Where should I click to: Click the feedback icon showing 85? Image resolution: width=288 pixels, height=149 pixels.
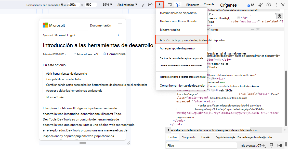pos(250,5)
